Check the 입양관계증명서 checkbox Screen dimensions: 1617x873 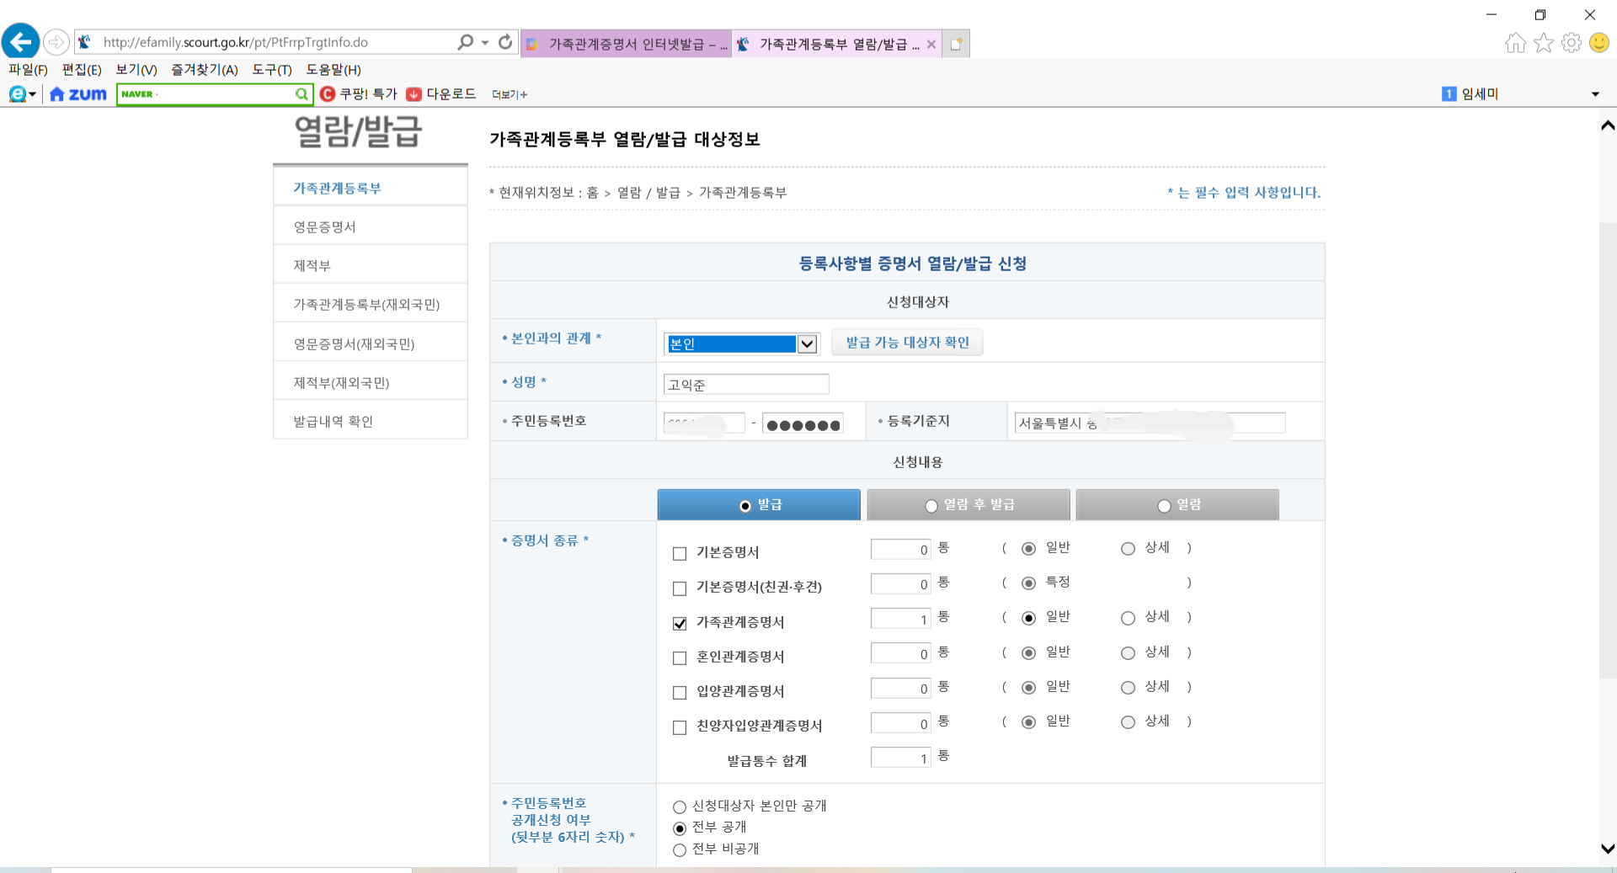tap(680, 693)
